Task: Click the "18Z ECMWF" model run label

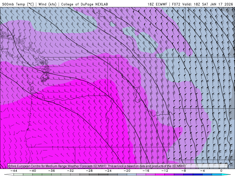Action: (157, 4)
